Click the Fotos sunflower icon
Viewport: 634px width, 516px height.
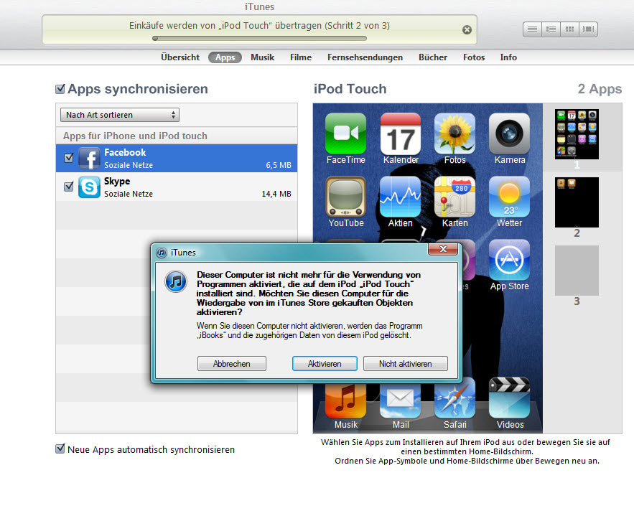pyautogui.click(x=455, y=133)
